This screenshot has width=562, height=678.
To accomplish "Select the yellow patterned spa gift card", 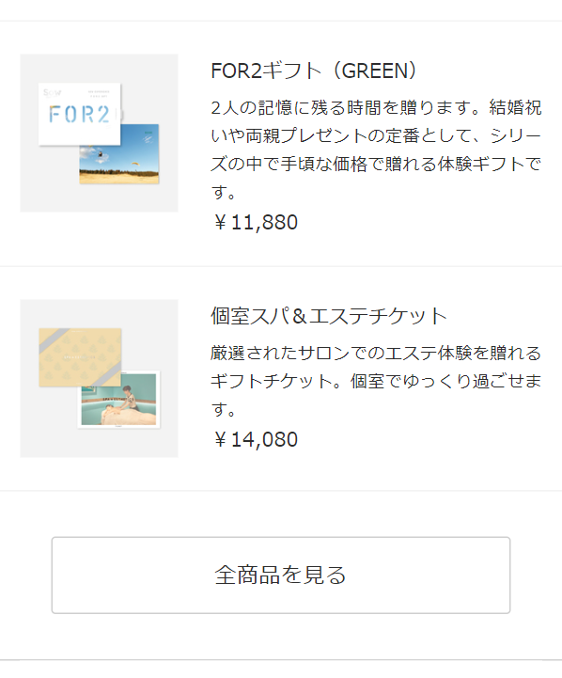I will point(80,357).
